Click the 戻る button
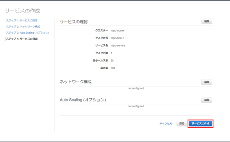 point(182,123)
